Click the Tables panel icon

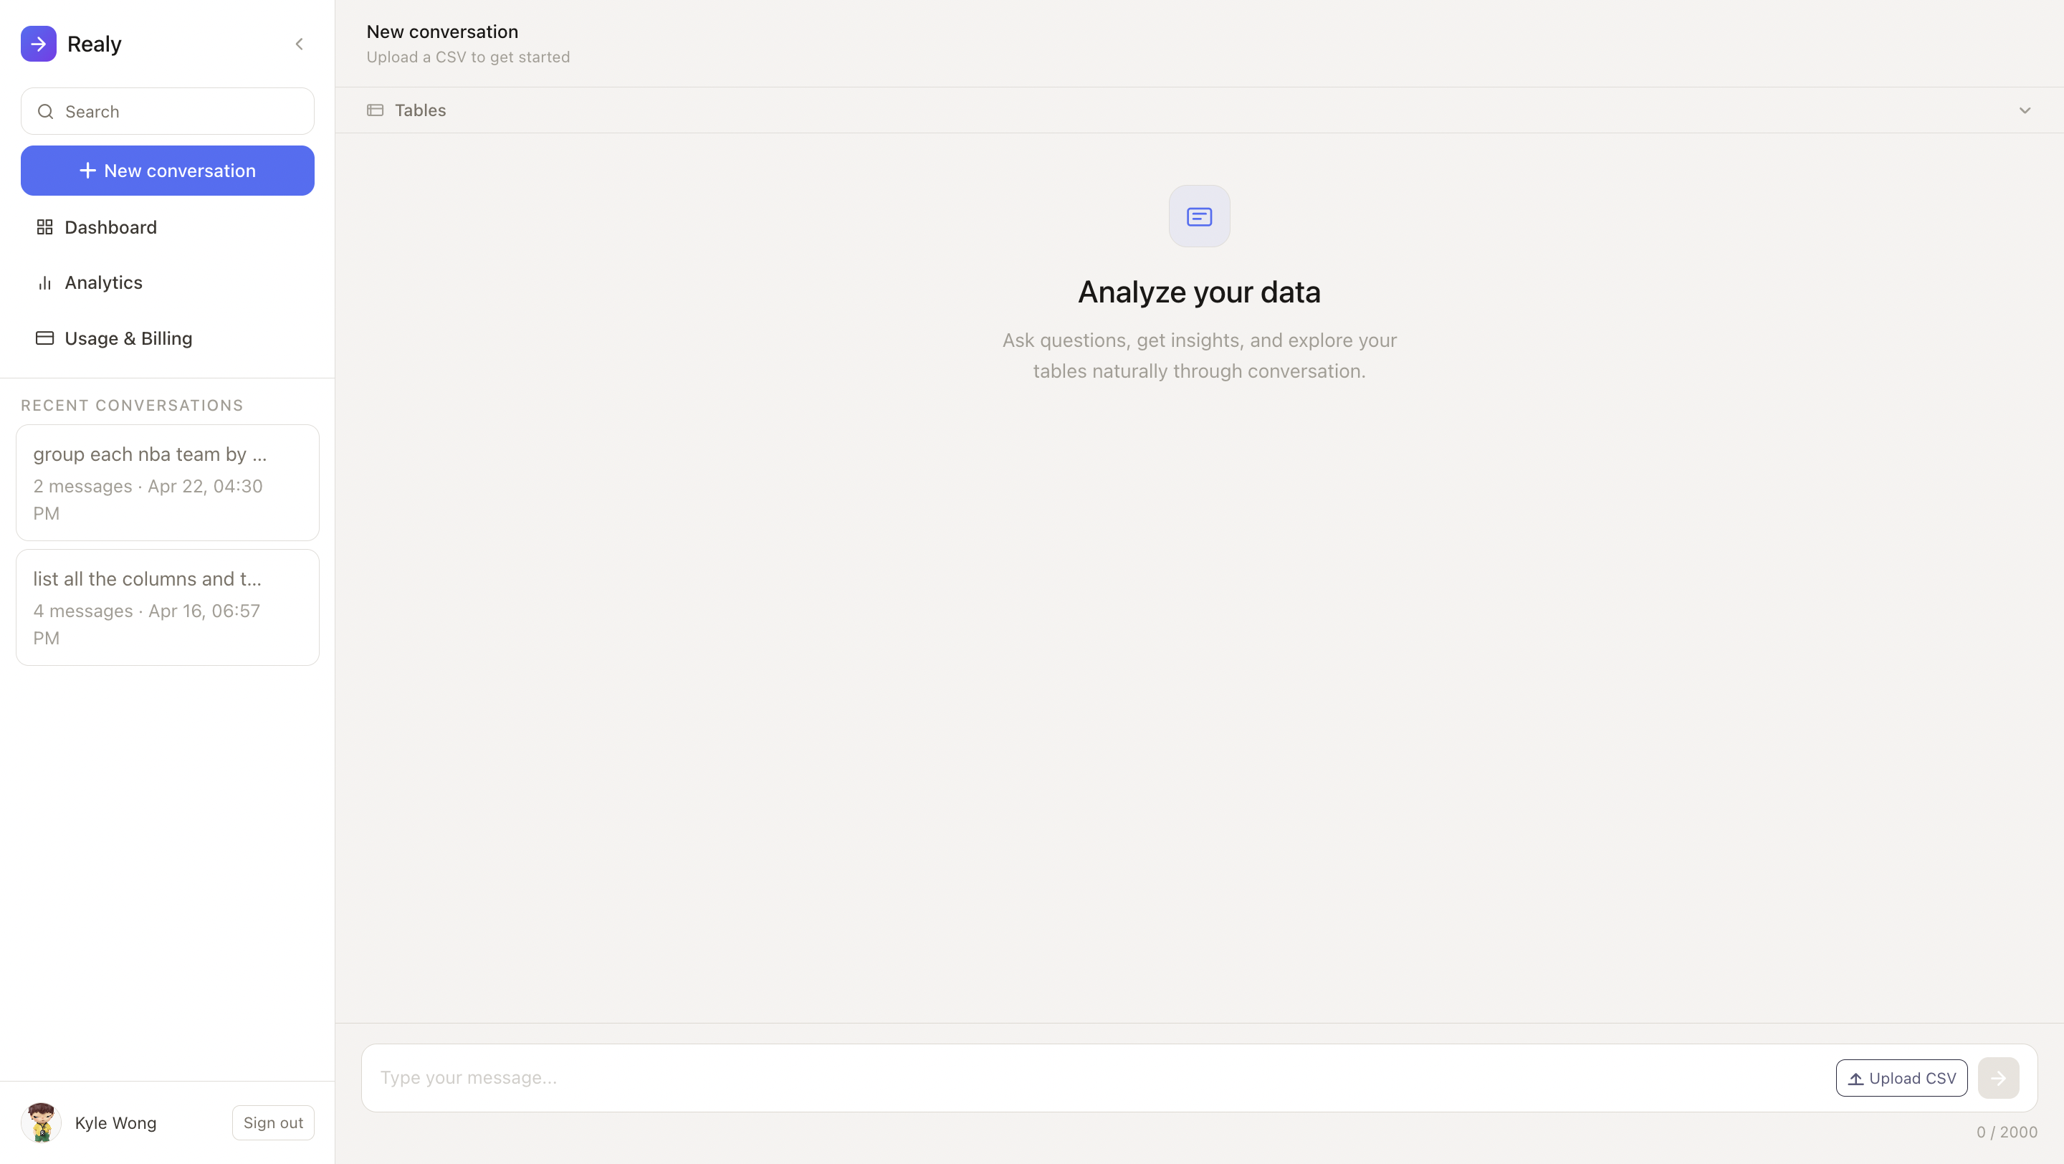click(375, 110)
